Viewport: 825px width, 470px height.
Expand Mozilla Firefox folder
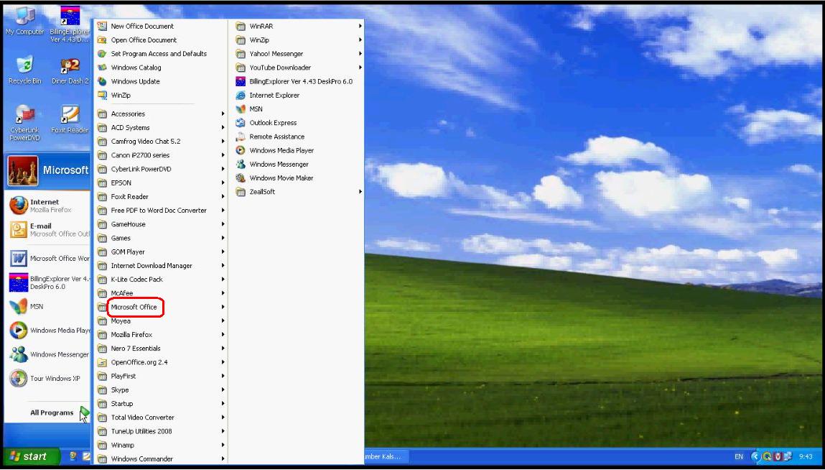click(x=161, y=335)
